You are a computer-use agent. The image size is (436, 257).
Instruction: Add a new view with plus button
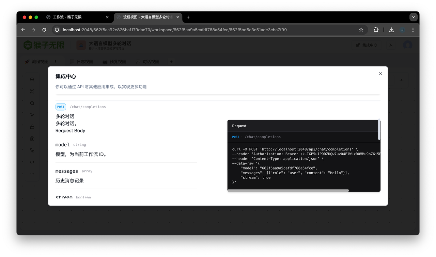[171, 62]
